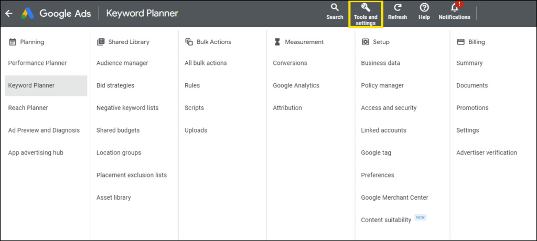This screenshot has width=537, height=241.
Task: Click the Bulk Actions heading text
Action: pyautogui.click(x=214, y=42)
